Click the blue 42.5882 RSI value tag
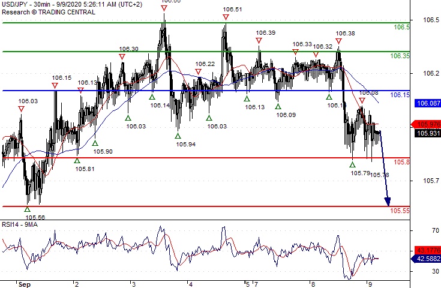The width and height of the screenshot is (441, 288). [x=426, y=259]
